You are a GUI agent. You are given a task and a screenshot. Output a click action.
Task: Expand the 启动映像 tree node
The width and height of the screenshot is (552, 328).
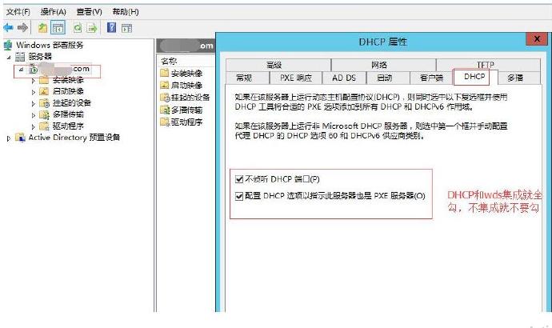pos(34,92)
